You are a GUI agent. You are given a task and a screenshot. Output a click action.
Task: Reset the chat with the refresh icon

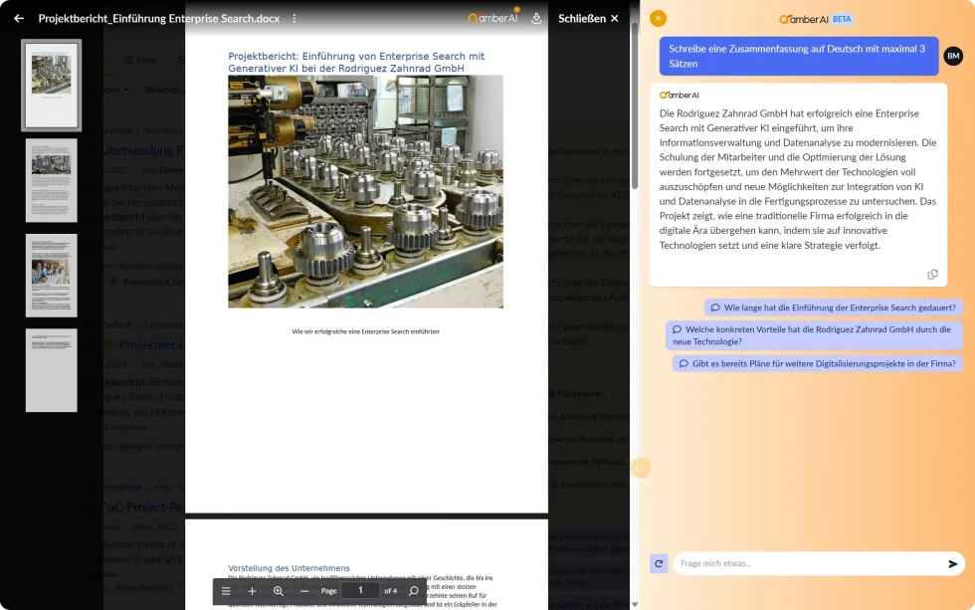coord(658,563)
